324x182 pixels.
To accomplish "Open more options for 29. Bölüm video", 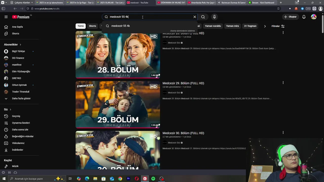I will tap(283, 83).
